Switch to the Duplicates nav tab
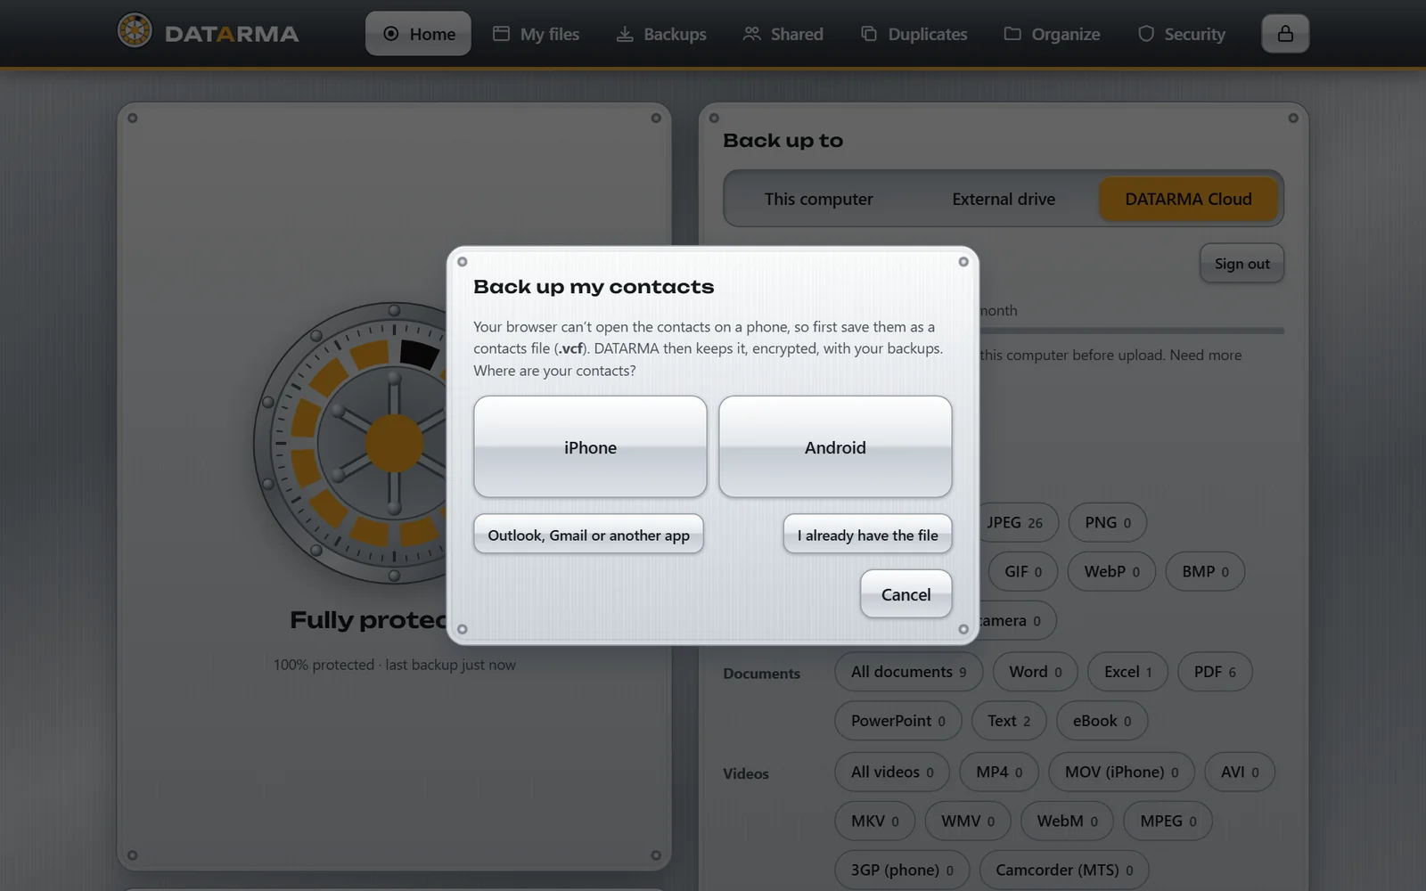The image size is (1426, 891). click(x=914, y=34)
